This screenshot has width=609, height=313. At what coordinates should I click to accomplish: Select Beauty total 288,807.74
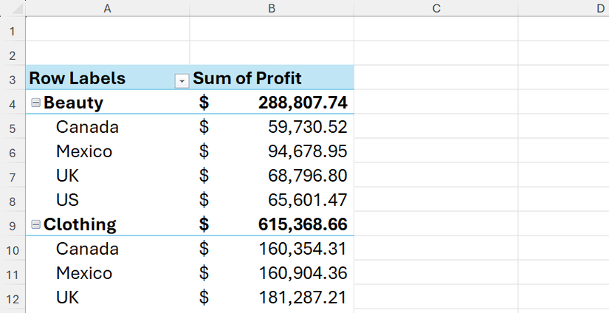[272, 102]
